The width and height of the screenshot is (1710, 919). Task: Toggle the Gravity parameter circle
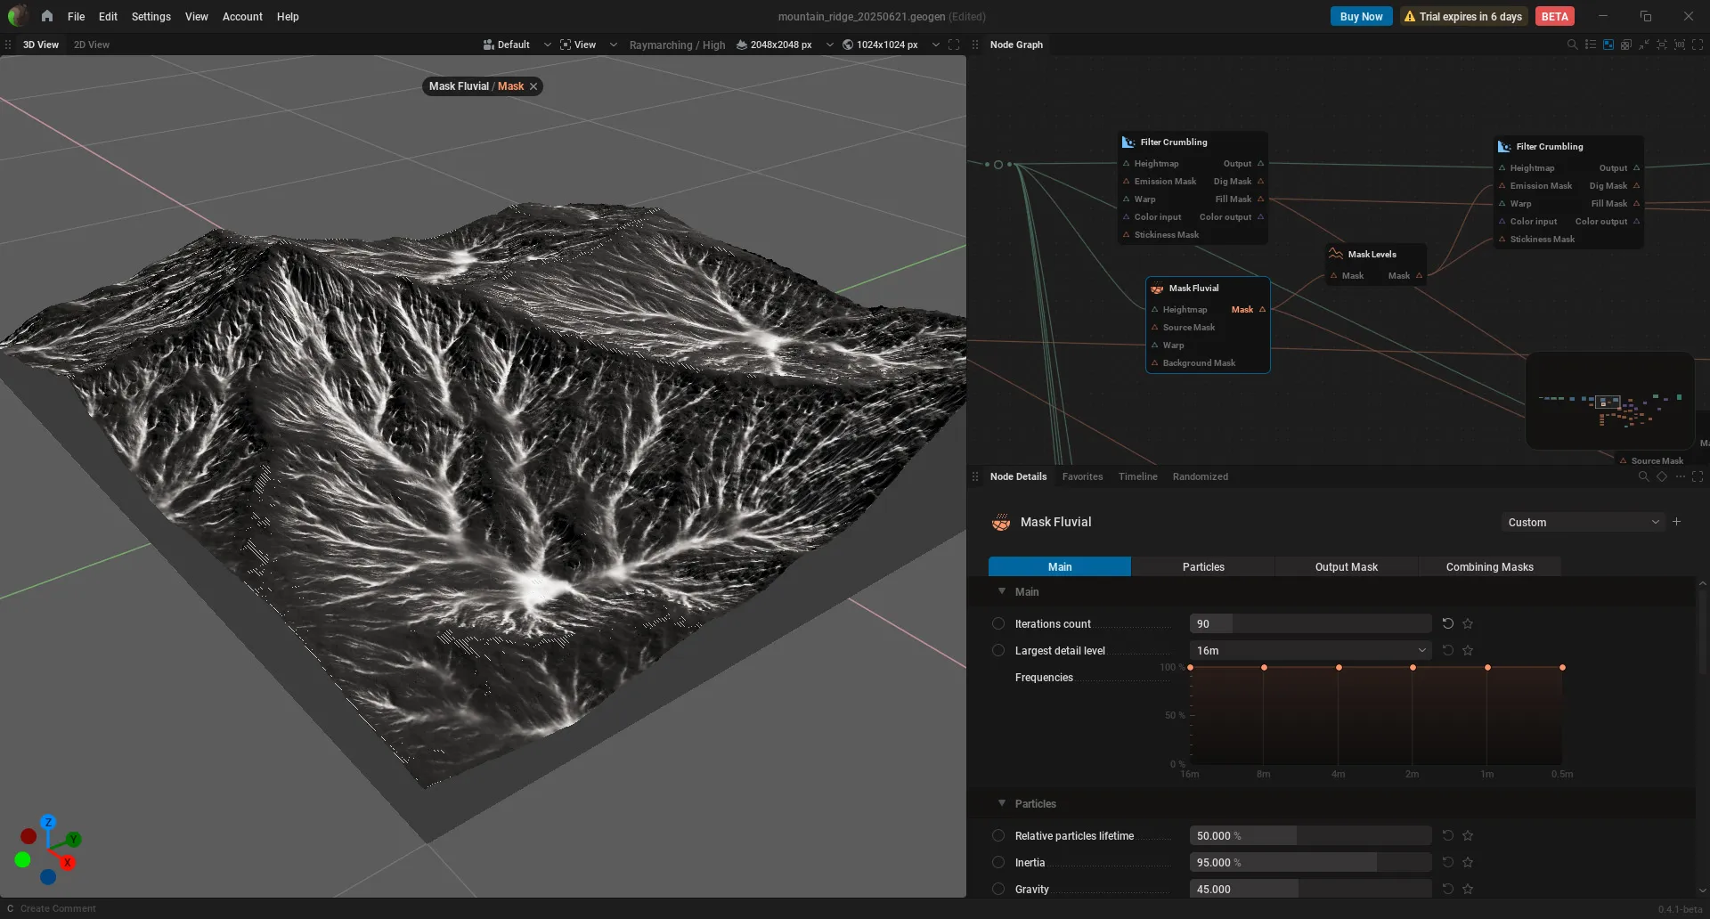(x=998, y=890)
